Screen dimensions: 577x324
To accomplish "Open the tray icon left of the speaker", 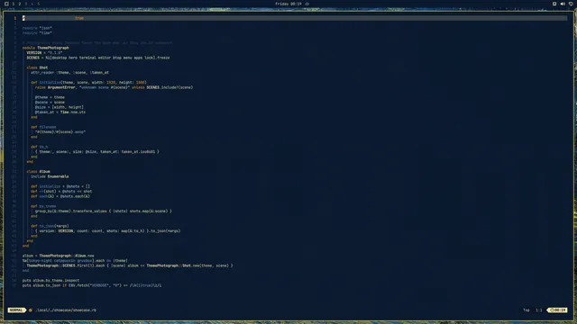I will click(x=554, y=4).
